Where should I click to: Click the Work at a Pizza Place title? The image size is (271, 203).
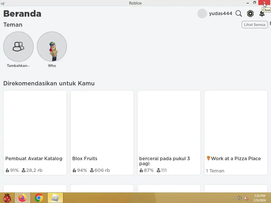233,159
